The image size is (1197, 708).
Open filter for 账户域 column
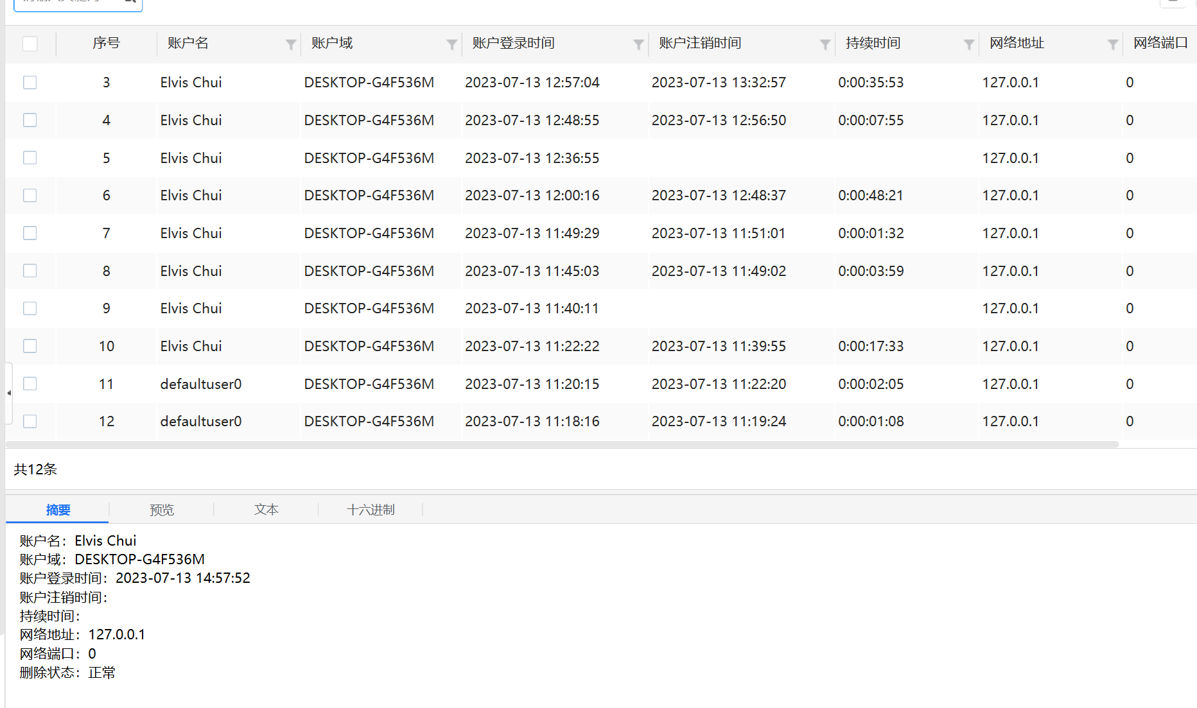click(452, 44)
